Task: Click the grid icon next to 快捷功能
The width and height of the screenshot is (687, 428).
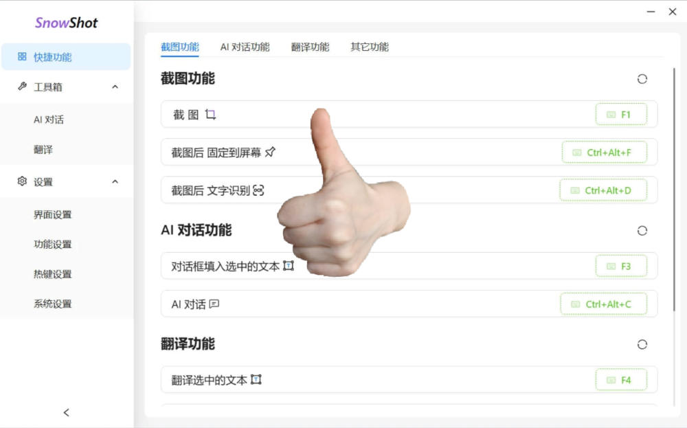Action: [x=22, y=57]
